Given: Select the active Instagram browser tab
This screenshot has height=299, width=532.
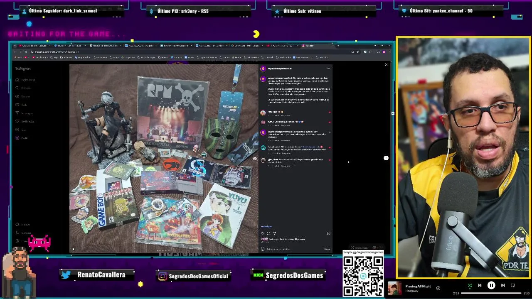Looking at the screenshot, I should (x=318, y=46).
